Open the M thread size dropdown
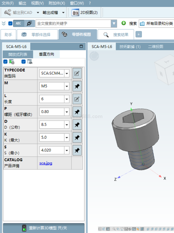 tap(67, 86)
